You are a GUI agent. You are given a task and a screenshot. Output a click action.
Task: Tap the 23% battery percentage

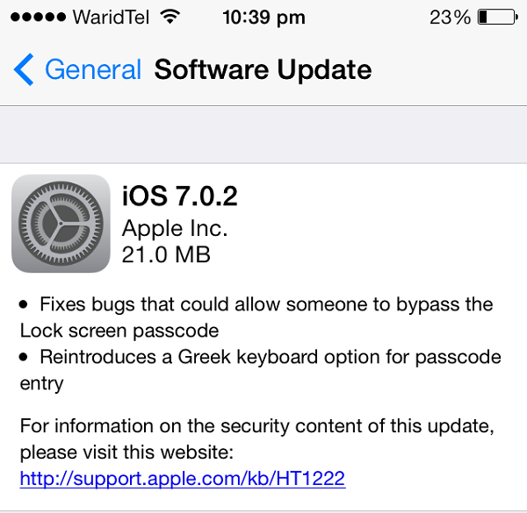(x=450, y=18)
